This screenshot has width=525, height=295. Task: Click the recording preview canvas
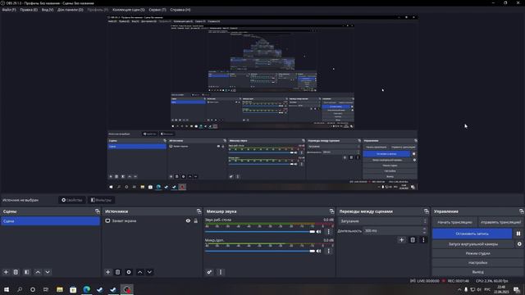(262, 103)
